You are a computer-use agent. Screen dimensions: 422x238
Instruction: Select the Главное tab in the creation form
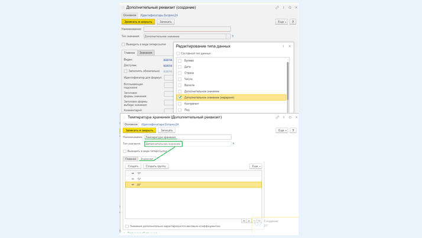click(129, 53)
